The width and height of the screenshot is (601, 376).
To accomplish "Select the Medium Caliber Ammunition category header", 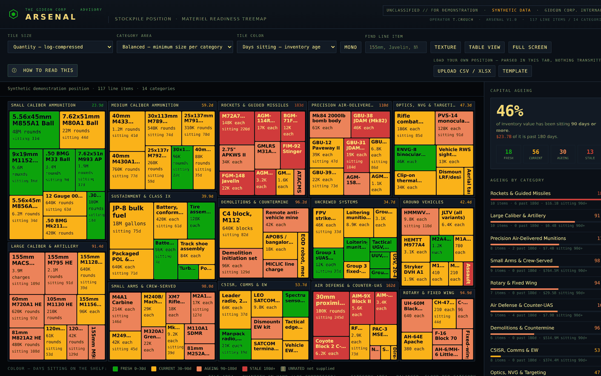I will click(162, 105).
